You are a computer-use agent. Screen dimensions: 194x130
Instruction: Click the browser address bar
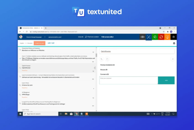95,32
